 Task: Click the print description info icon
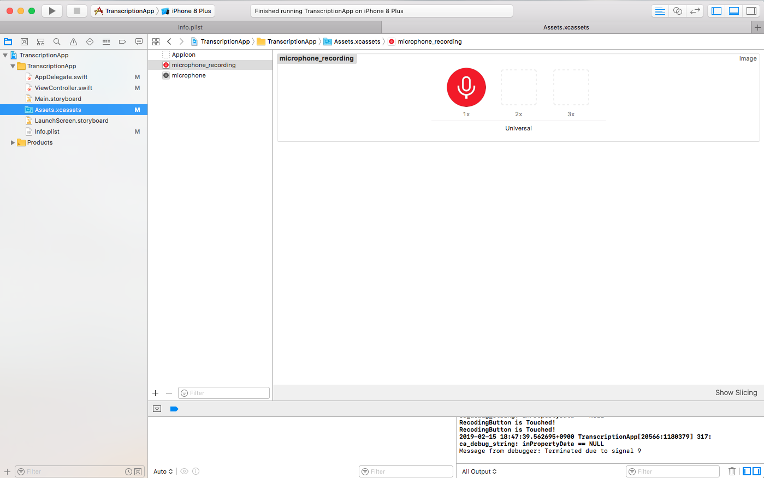point(196,471)
